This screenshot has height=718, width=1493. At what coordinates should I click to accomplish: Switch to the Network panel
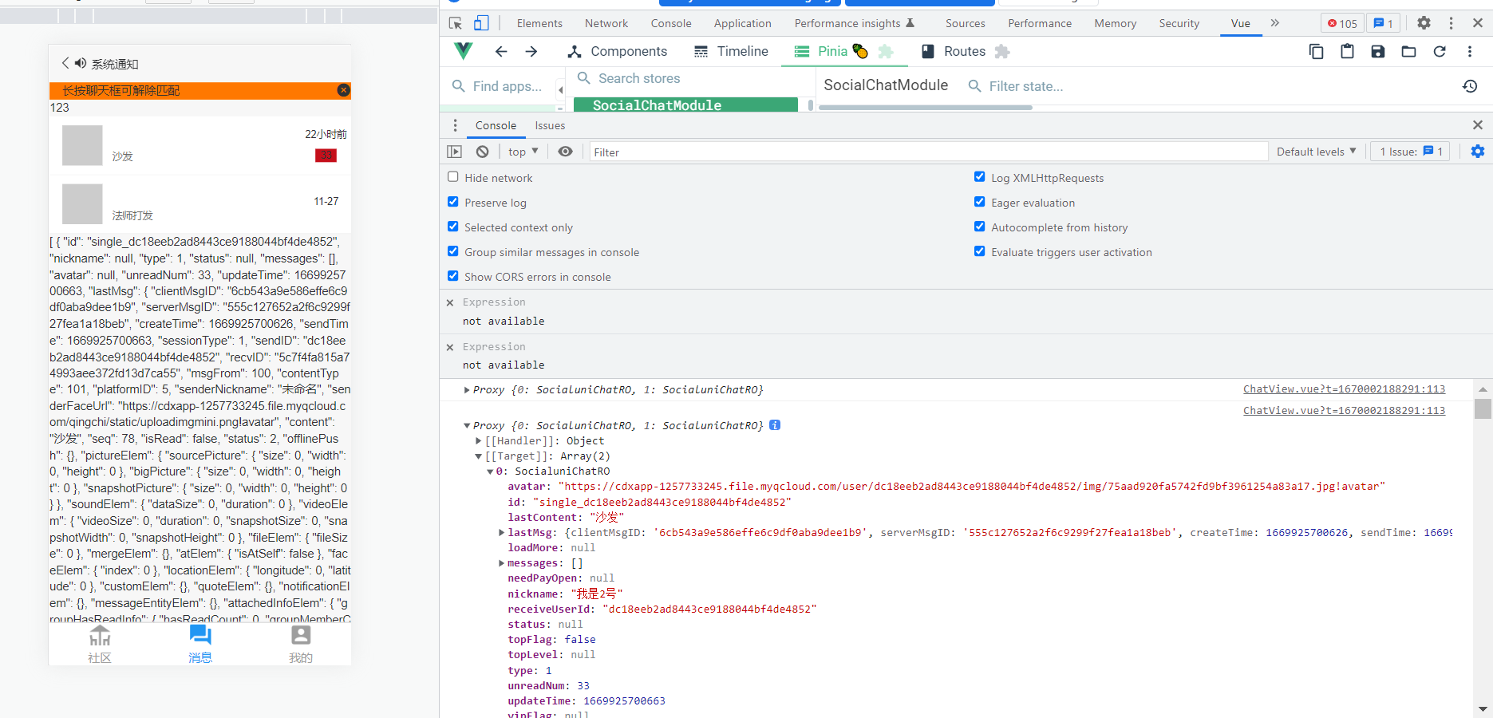click(x=606, y=23)
